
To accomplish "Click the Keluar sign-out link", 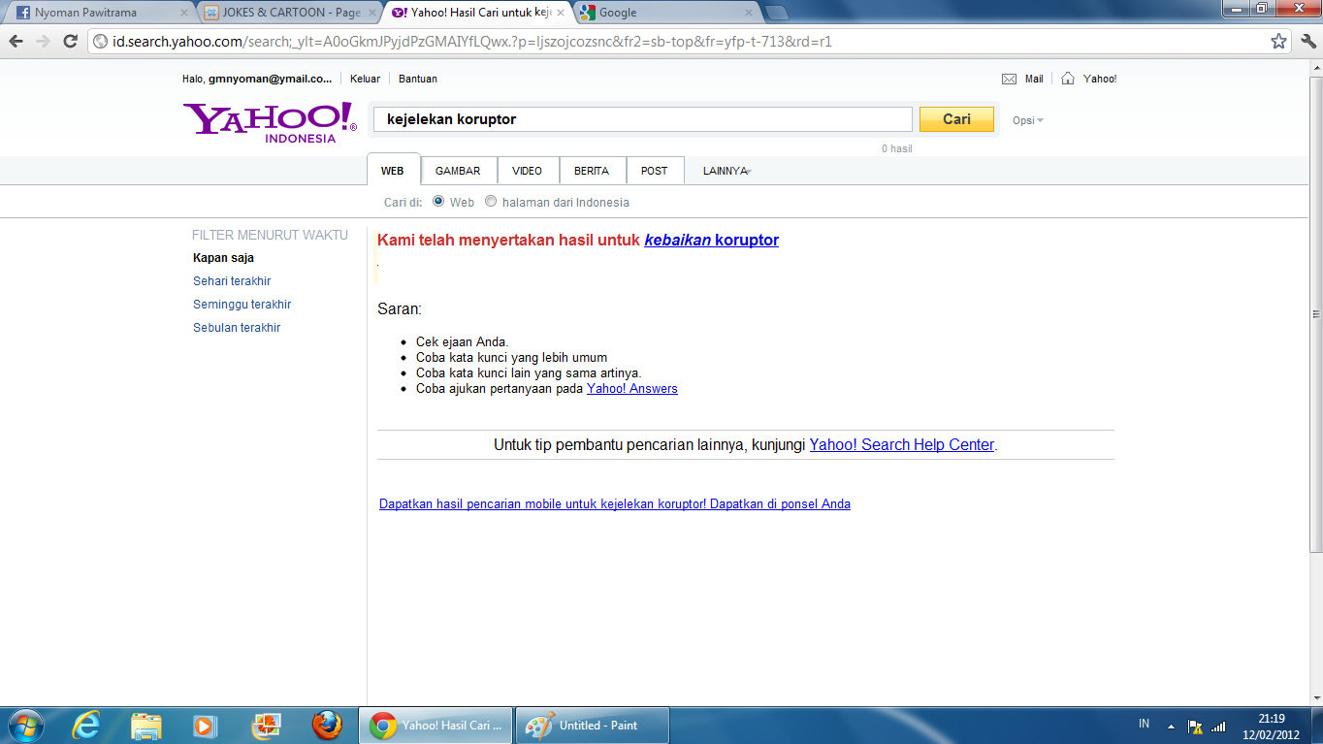I will (365, 79).
